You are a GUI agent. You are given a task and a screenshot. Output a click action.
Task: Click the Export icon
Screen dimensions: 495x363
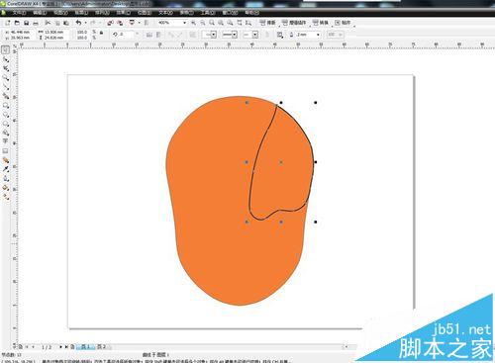click(120, 23)
